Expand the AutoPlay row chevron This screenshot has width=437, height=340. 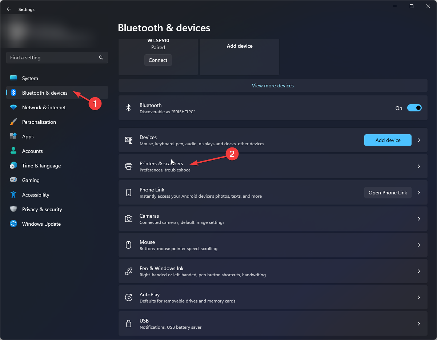419,297
